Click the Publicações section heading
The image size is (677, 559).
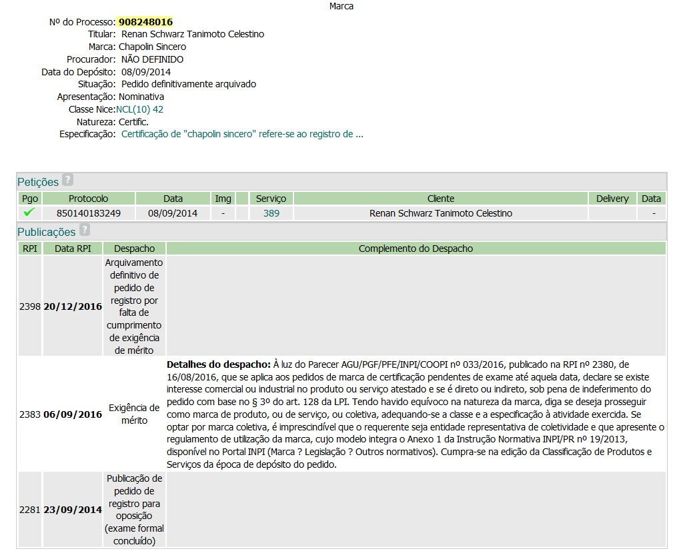[46, 232]
